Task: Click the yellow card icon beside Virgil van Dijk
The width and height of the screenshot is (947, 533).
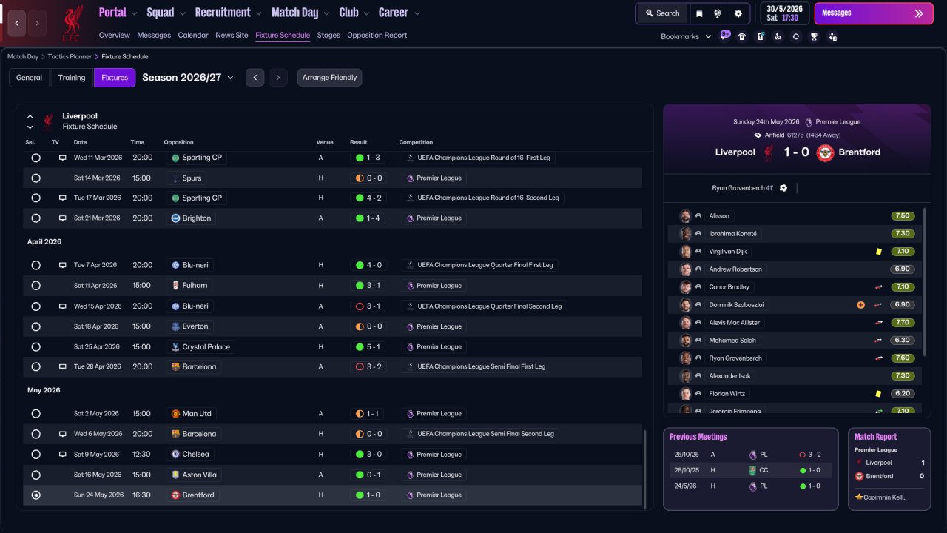Action: coord(878,252)
